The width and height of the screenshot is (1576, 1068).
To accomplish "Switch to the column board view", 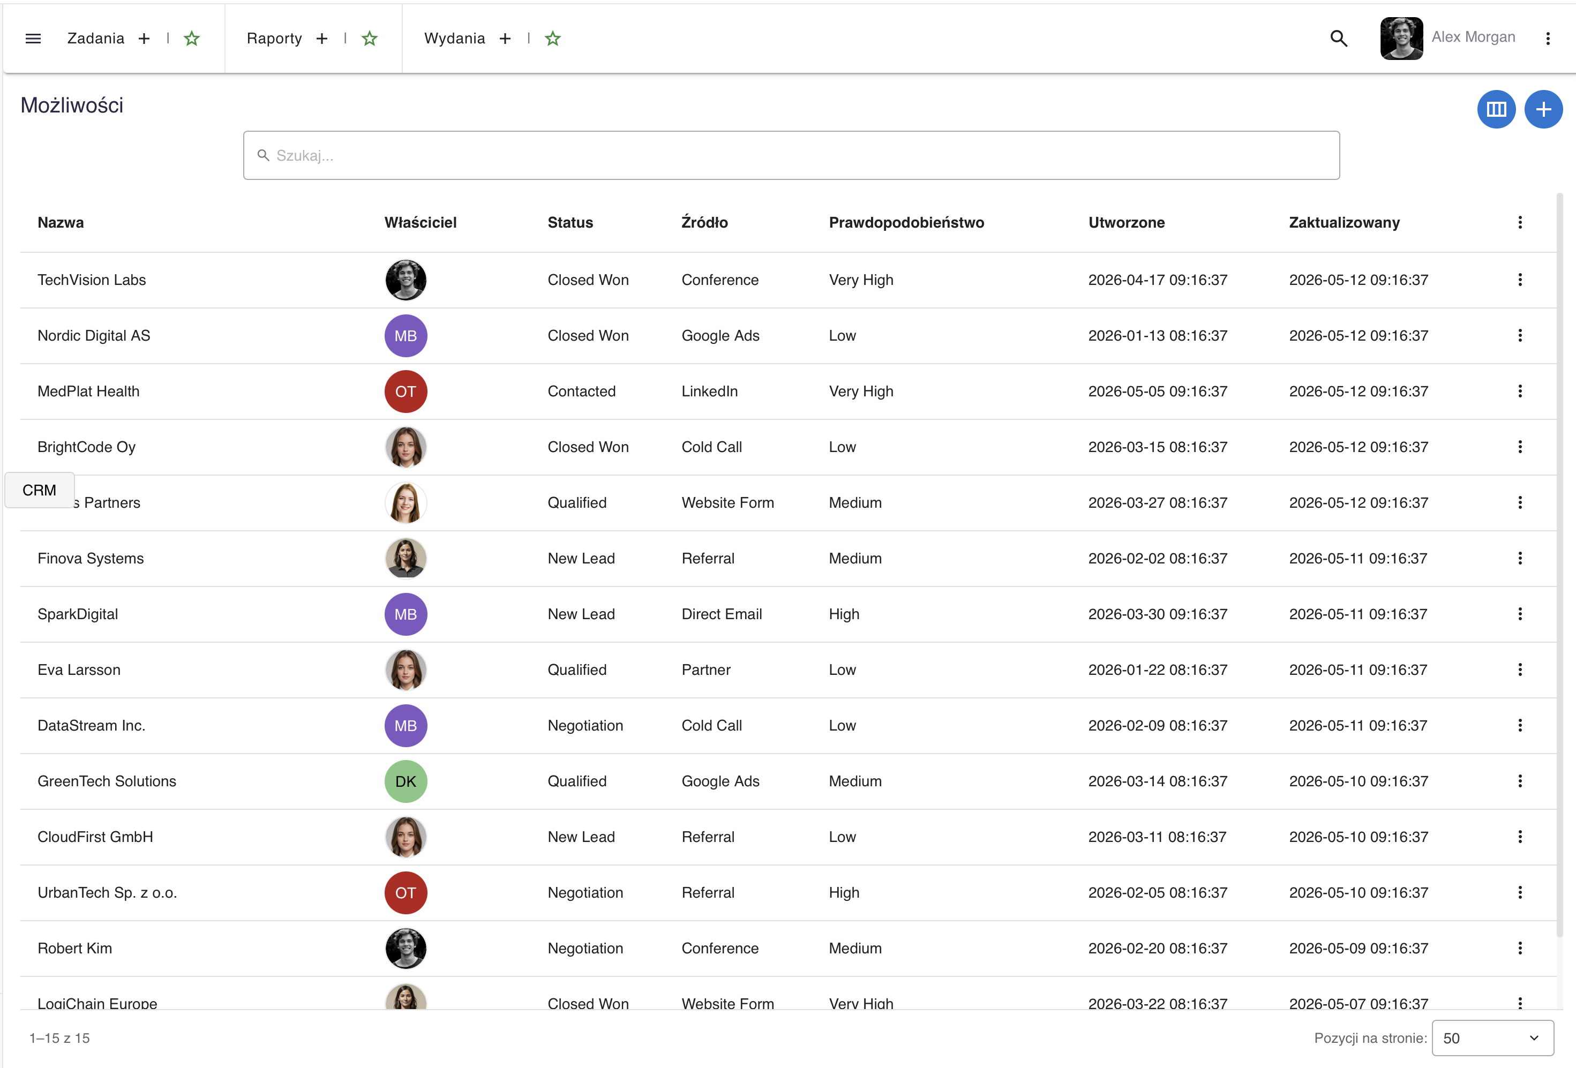I will tap(1497, 109).
